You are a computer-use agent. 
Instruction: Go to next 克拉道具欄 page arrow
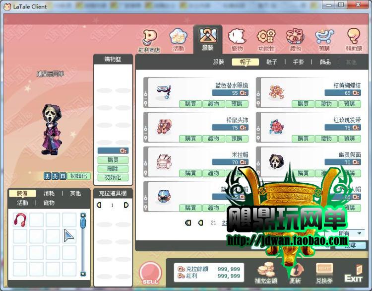126,205
